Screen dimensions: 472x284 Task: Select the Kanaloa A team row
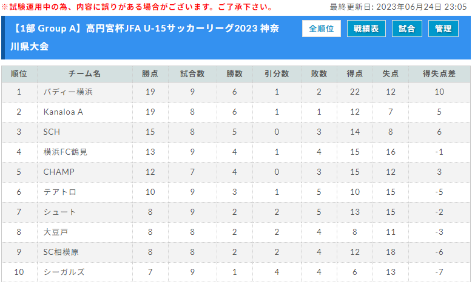(x=236, y=112)
